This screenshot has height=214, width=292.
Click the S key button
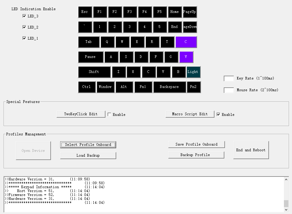coord(126,57)
